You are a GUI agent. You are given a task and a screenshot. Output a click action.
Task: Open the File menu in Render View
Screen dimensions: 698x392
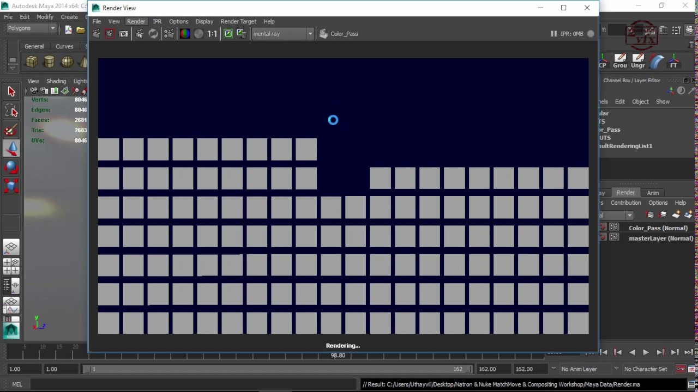coord(97,21)
